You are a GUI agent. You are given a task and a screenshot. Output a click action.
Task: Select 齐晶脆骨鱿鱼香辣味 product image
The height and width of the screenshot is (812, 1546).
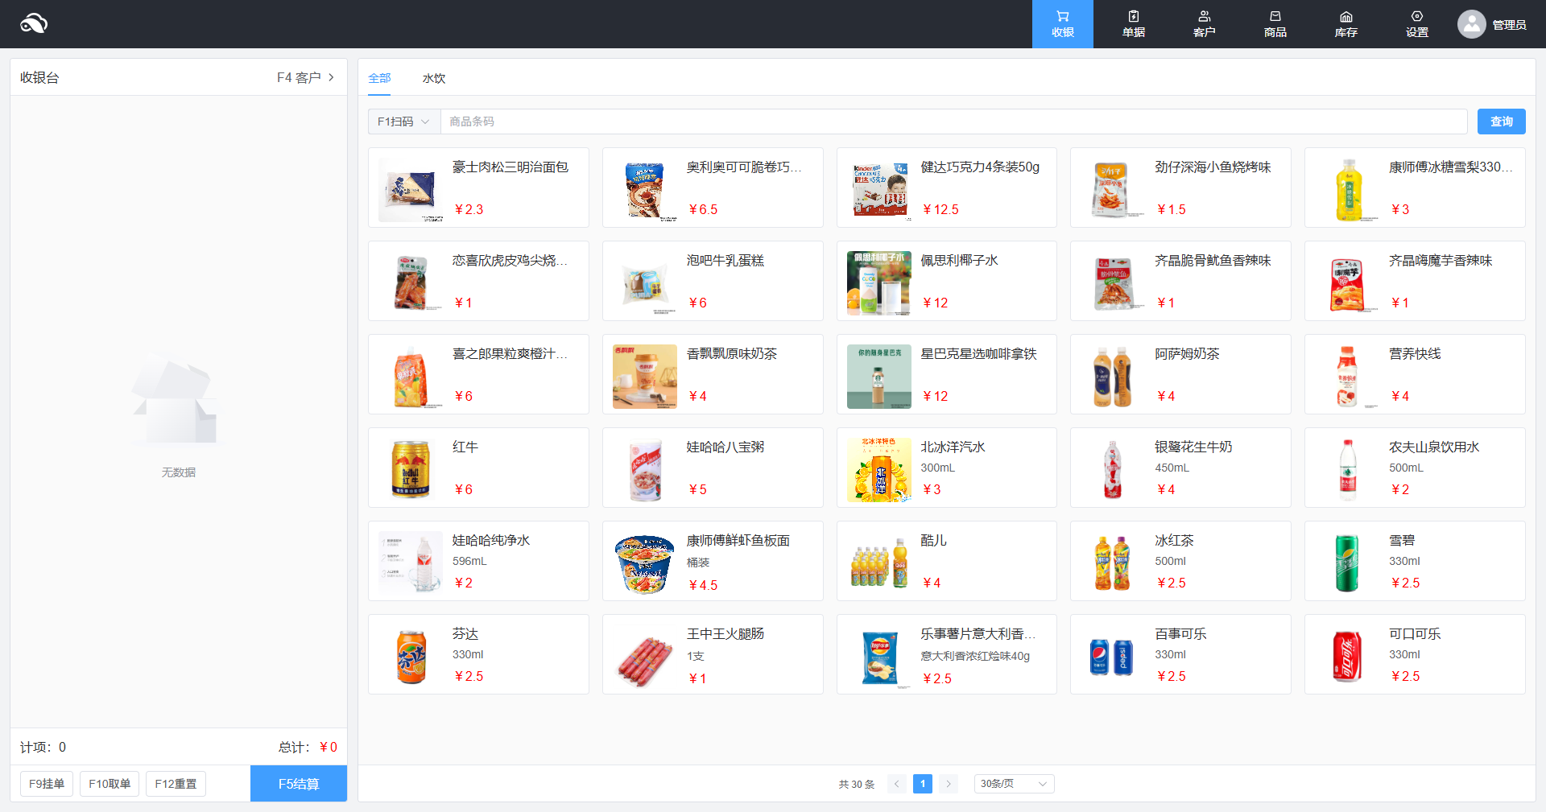click(x=1113, y=283)
